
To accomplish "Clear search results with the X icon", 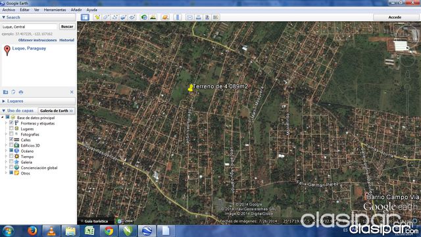I will pyautogui.click(x=72, y=92).
